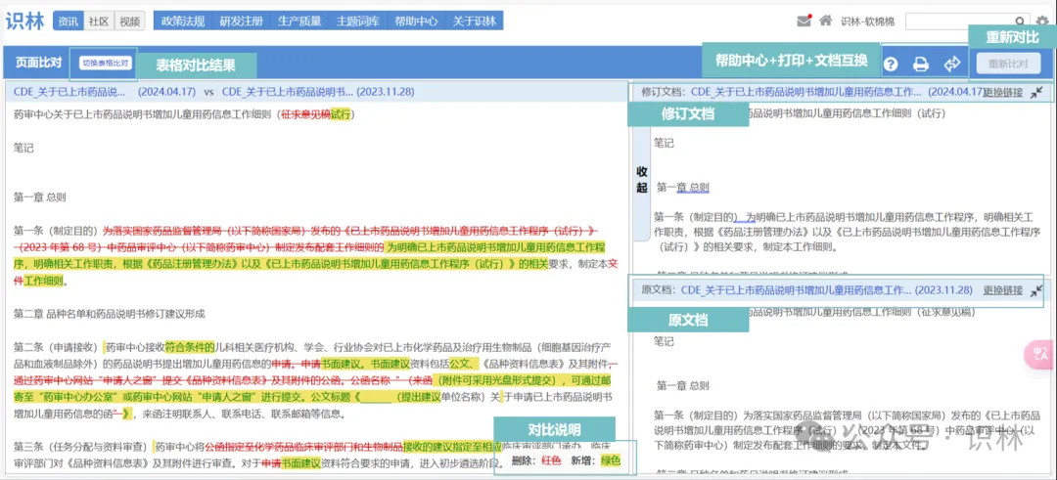Screen dimensions: 1057x480
Task: Open the 关于识林 menu
Action: pyautogui.click(x=475, y=21)
